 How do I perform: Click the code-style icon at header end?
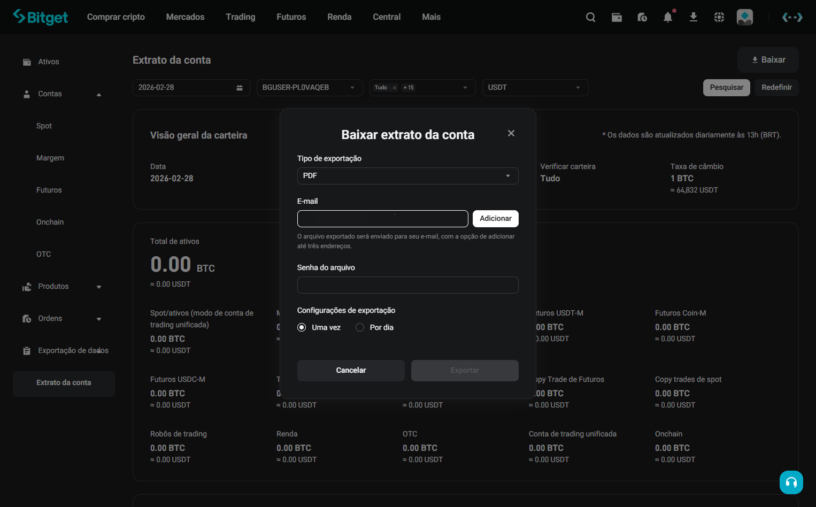pos(792,17)
